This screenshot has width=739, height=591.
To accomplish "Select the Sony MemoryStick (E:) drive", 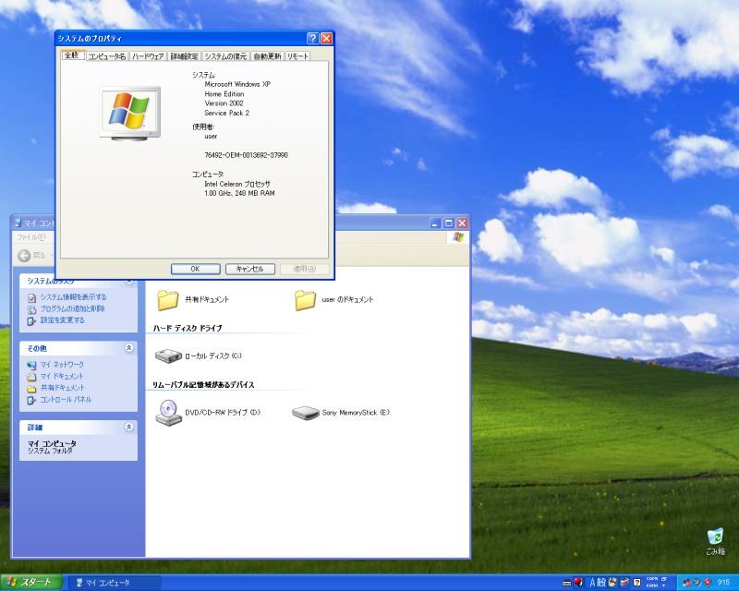I will [x=305, y=413].
